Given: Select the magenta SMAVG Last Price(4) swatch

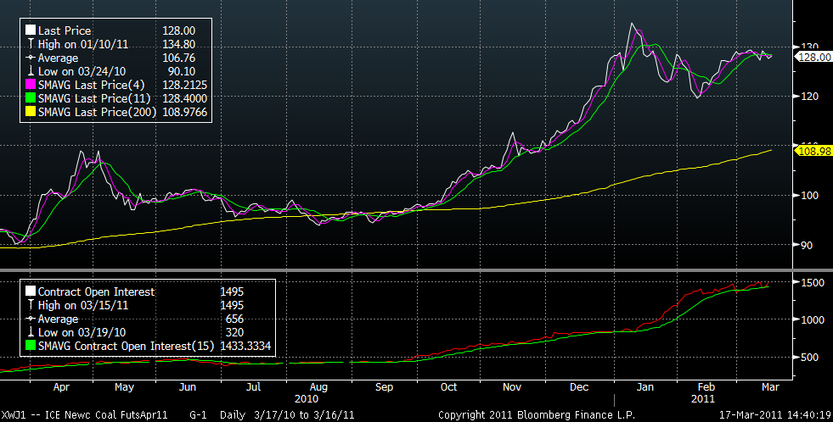Looking at the screenshot, I should [31, 85].
